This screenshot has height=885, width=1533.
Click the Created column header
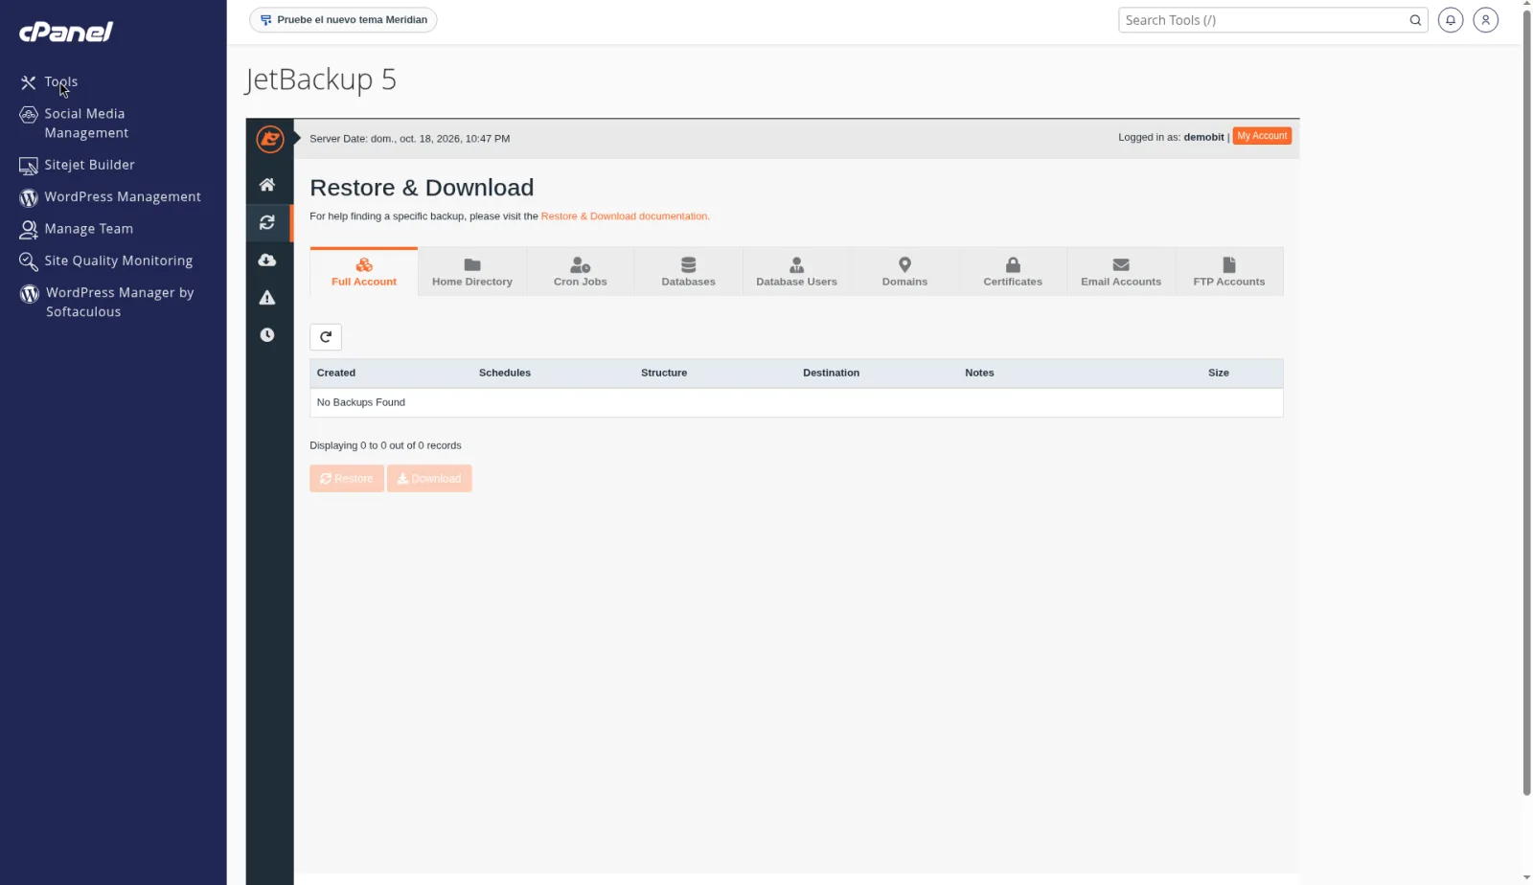coord(336,374)
